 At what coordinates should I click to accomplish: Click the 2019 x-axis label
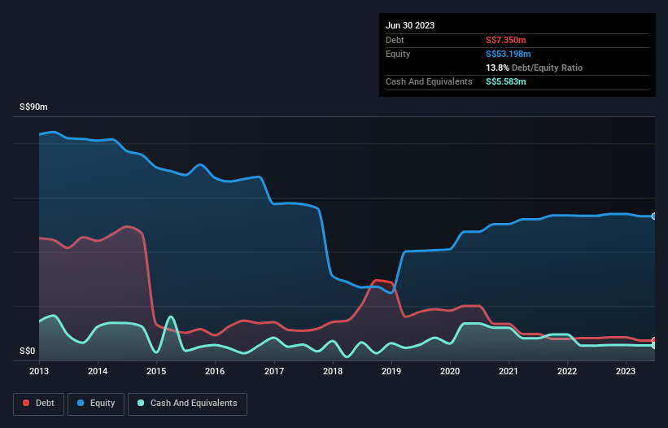pos(391,371)
